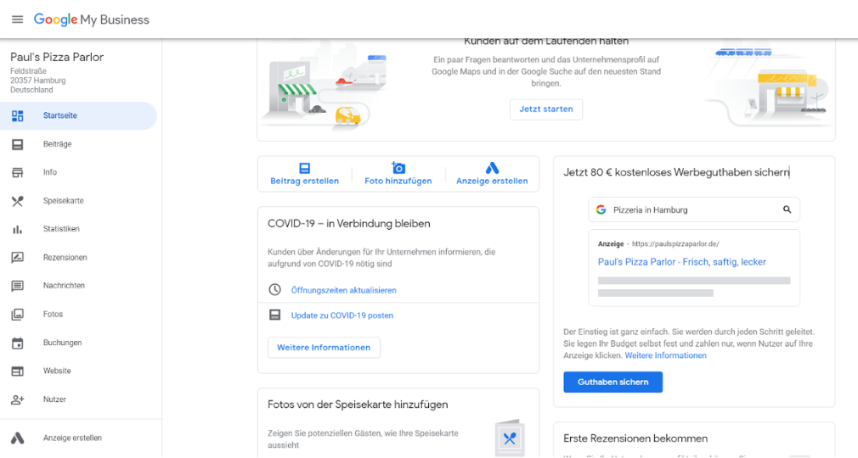Click the Pizzeria in Hamburg search field
The image size is (858, 458).
pos(694,209)
